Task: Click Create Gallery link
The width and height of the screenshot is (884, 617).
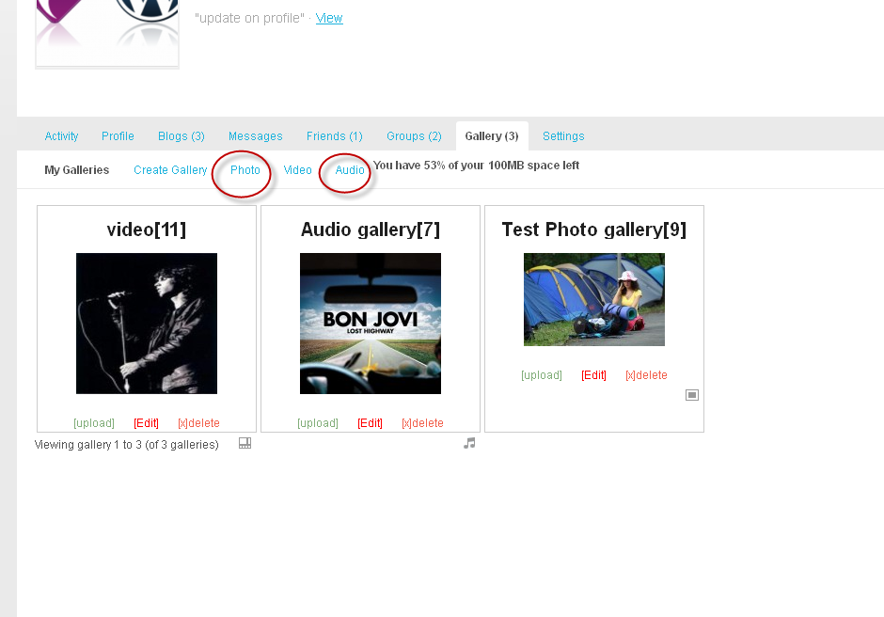Action: (170, 169)
